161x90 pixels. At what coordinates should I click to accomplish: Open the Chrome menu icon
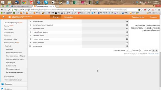(x=159, y=10)
